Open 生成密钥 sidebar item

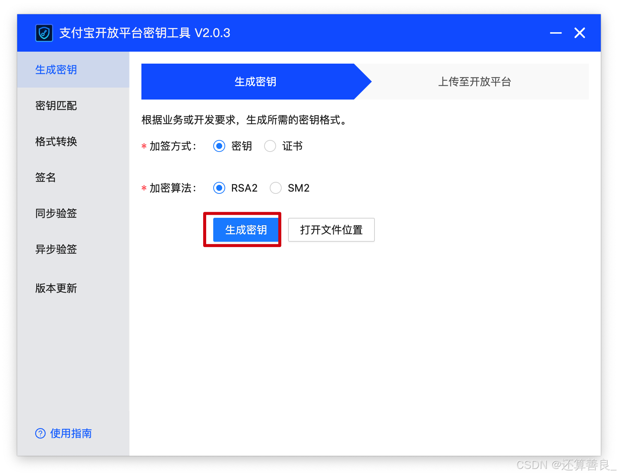coord(73,70)
